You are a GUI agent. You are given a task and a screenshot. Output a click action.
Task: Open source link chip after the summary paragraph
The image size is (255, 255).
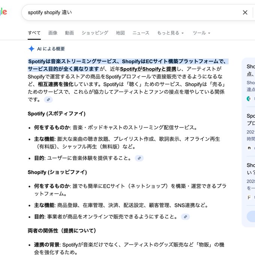48,100
